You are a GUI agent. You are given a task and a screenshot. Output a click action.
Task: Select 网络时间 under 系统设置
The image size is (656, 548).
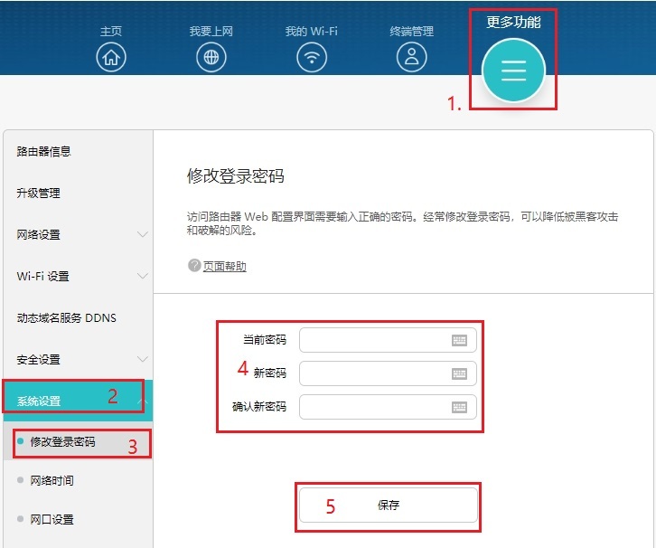[x=52, y=481]
